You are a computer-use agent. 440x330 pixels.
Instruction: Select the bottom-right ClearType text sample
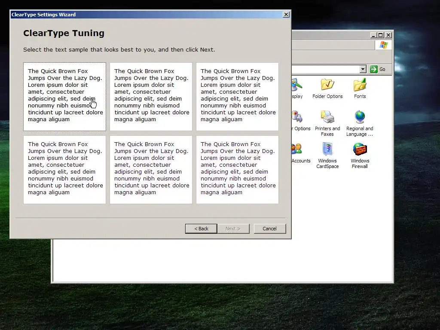(x=237, y=169)
